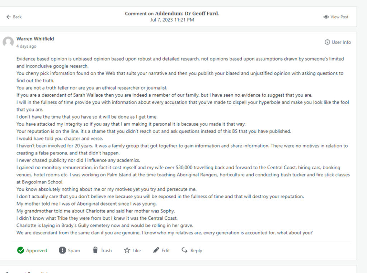Click the back arrow icon

[x=8, y=17]
